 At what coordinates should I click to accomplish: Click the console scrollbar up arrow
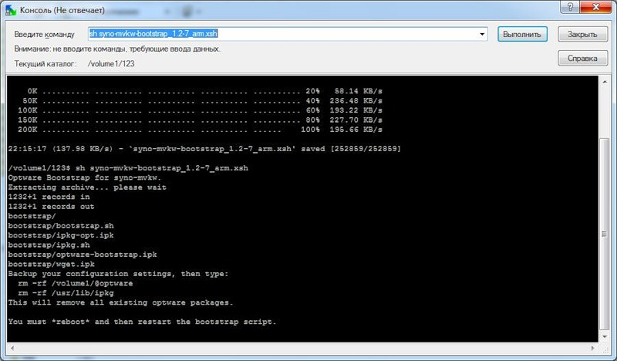603,83
